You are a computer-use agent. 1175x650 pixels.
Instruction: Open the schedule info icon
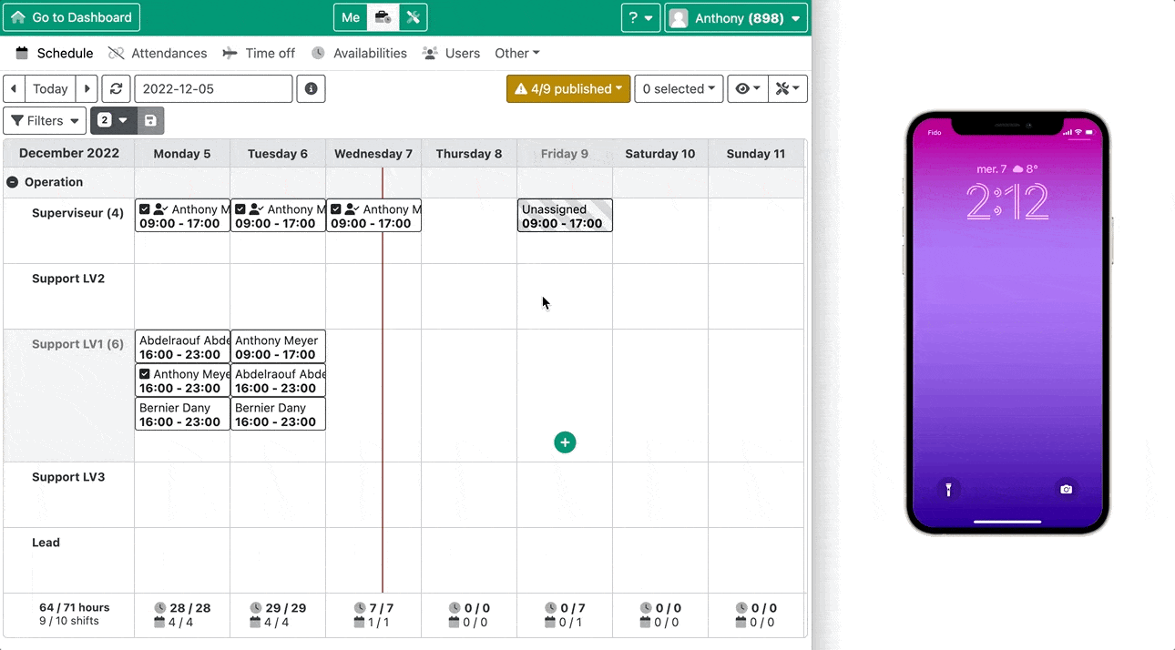click(311, 88)
